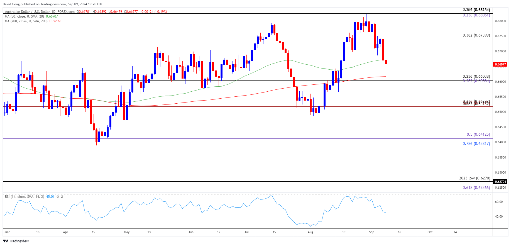The image size is (511, 246).
Task: Click the TradingView logo at the bottom
Action: tap(16, 241)
